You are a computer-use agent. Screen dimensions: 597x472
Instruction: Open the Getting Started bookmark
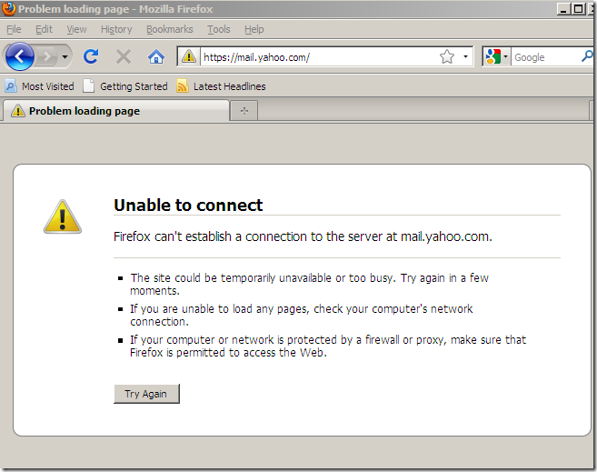(125, 86)
